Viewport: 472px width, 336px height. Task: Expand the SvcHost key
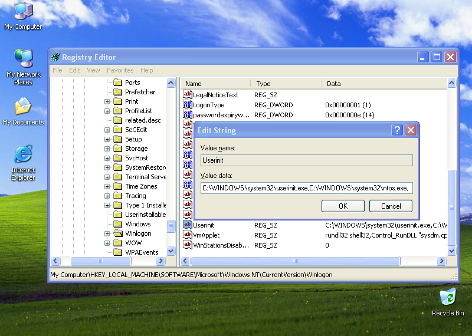(x=107, y=158)
